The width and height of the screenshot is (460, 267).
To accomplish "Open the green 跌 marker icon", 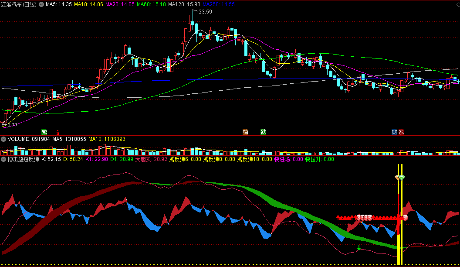I will (264, 132).
